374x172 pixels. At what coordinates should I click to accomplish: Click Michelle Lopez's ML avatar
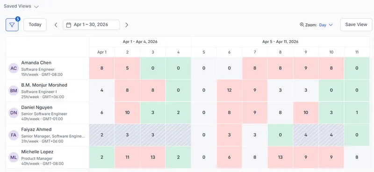(14, 157)
